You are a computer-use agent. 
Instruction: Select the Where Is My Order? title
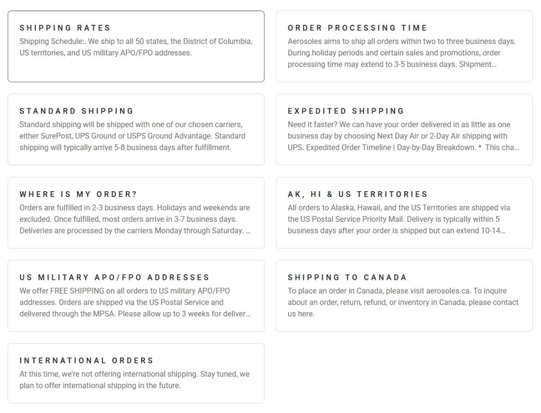point(78,194)
